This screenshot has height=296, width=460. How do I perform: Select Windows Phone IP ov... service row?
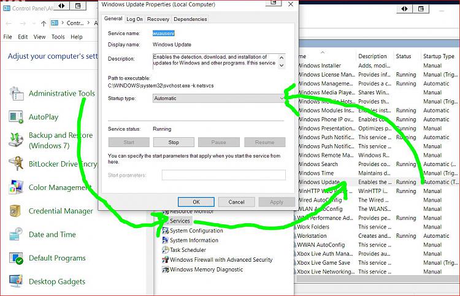tap(379, 120)
